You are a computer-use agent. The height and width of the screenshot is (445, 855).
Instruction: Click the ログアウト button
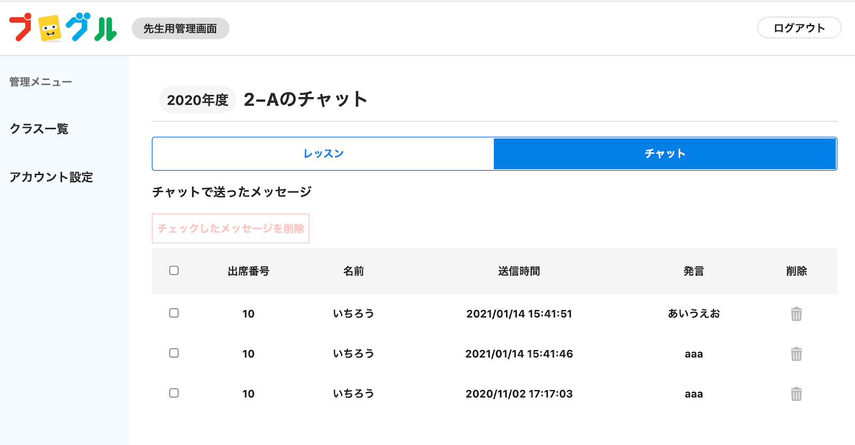pyautogui.click(x=799, y=28)
